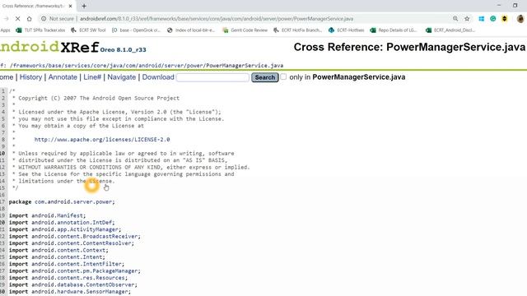Screen dimensions: 527x296
Task: Open Gerrit Code Review bookmark
Action: tap(245, 30)
